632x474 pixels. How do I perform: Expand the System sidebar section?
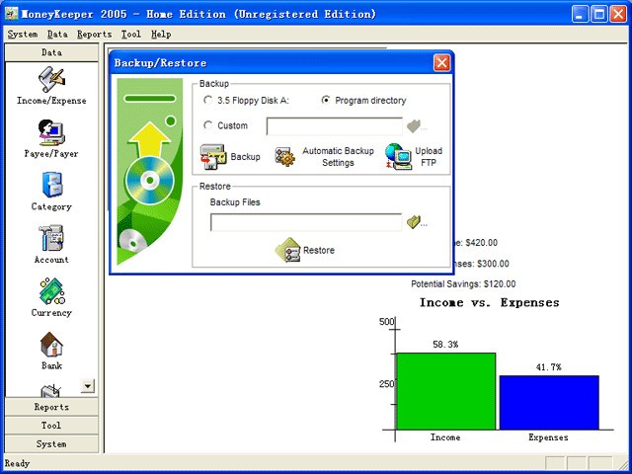point(51,443)
